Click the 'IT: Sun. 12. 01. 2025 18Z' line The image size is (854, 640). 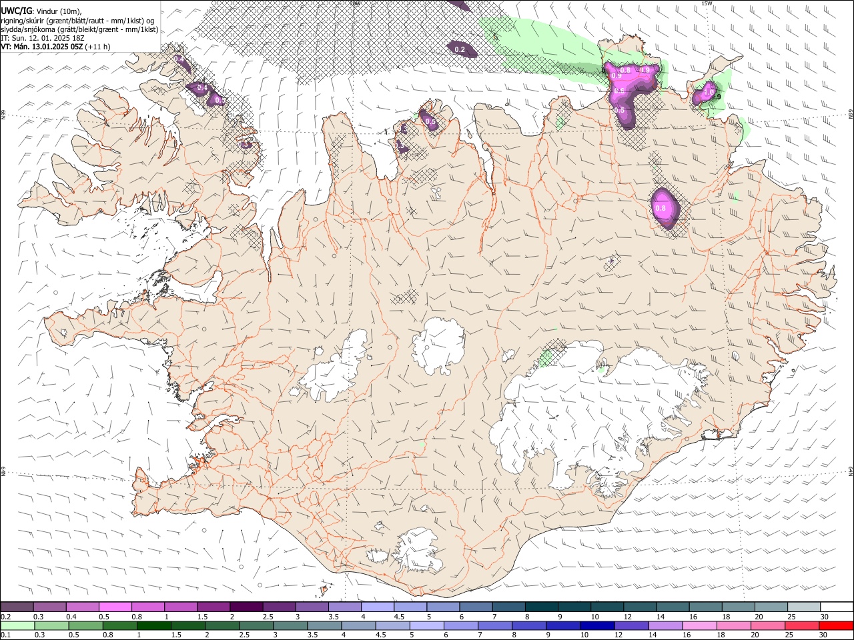(42, 38)
